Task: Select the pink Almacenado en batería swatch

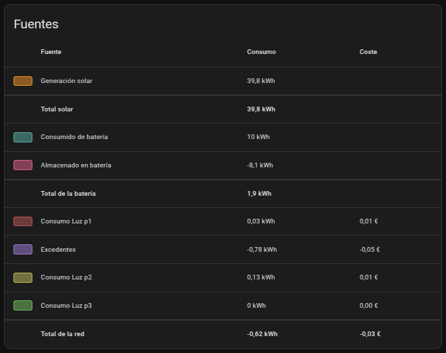Action: pyautogui.click(x=23, y=165)
